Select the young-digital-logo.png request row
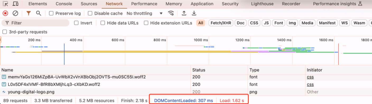The image size is (372, 104). point(186,92)
